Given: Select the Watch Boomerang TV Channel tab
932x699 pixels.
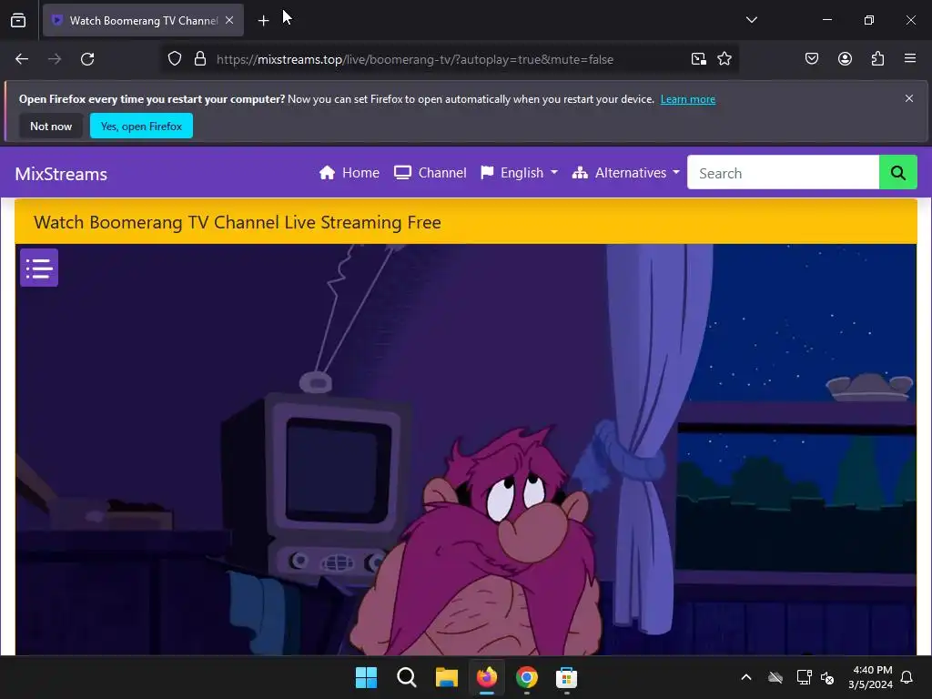Looking at the screenshot, I should (x=143, y=20).
